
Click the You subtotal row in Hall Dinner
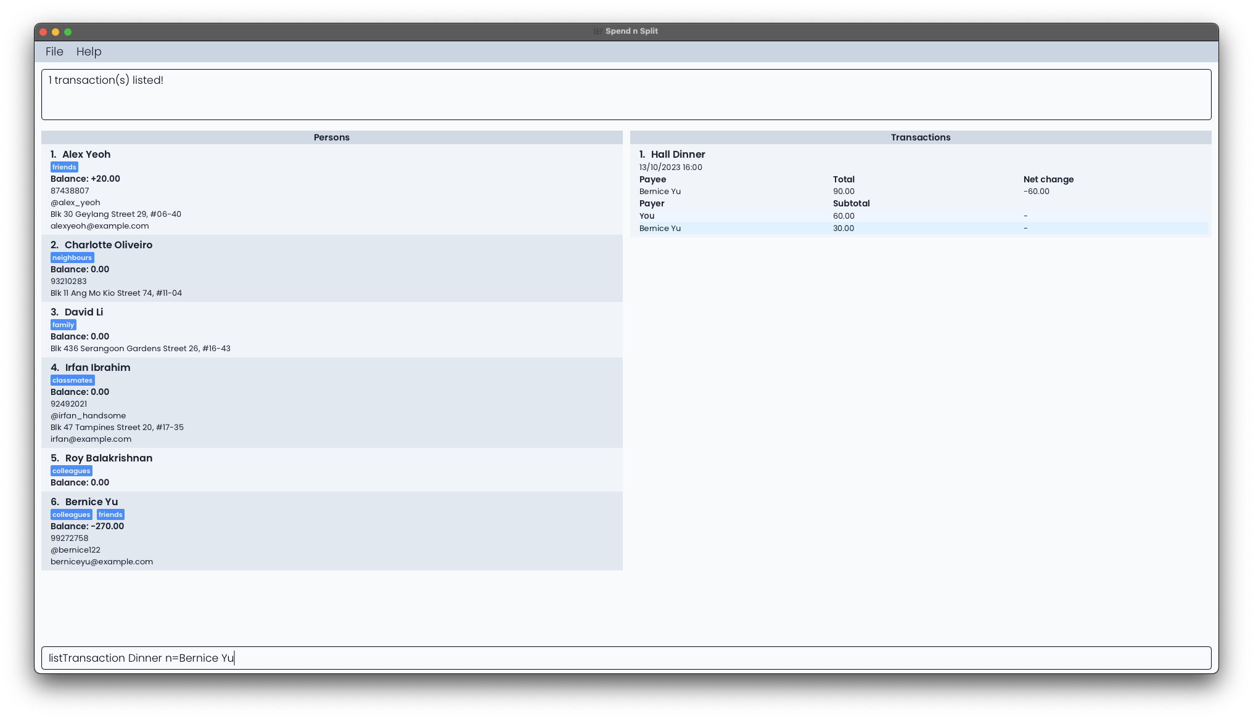921,215
